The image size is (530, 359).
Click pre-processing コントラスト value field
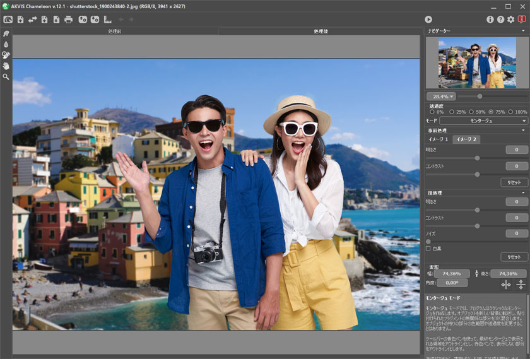(x=517, y=166)
